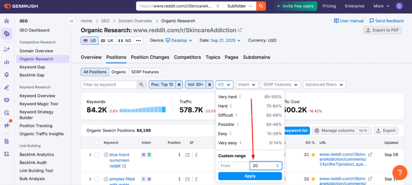The height and width of the screenshot is (185, 412).
Task: Tick the checkbox for the pimples filled with water row
Action: [97, 179]
